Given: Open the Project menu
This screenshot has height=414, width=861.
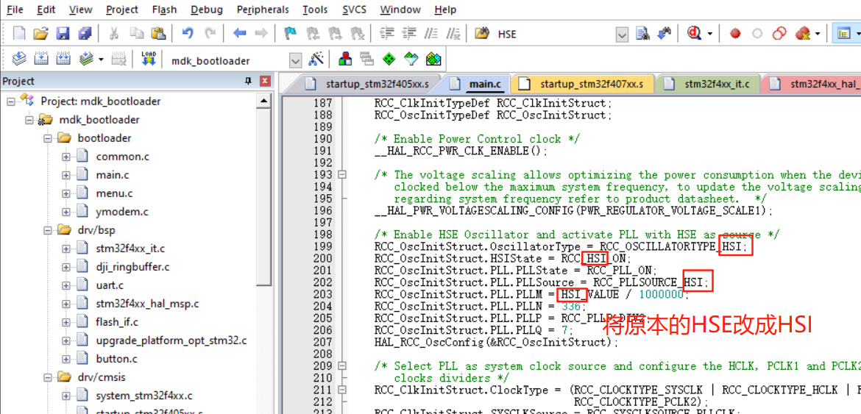Looking at the screenshot, I should [122, 10].
